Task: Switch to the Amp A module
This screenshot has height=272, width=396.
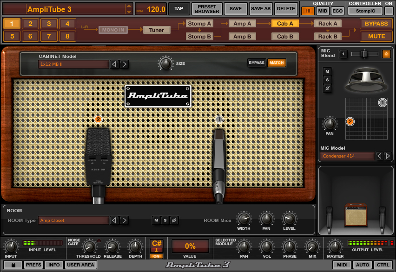Action: pyautogui.click(x=242, y=24)
